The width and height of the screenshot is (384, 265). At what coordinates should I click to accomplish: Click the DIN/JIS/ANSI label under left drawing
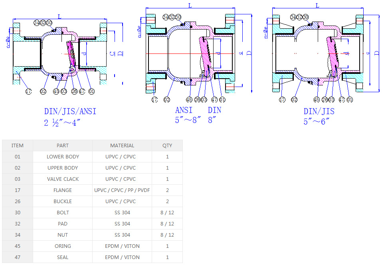70,111
